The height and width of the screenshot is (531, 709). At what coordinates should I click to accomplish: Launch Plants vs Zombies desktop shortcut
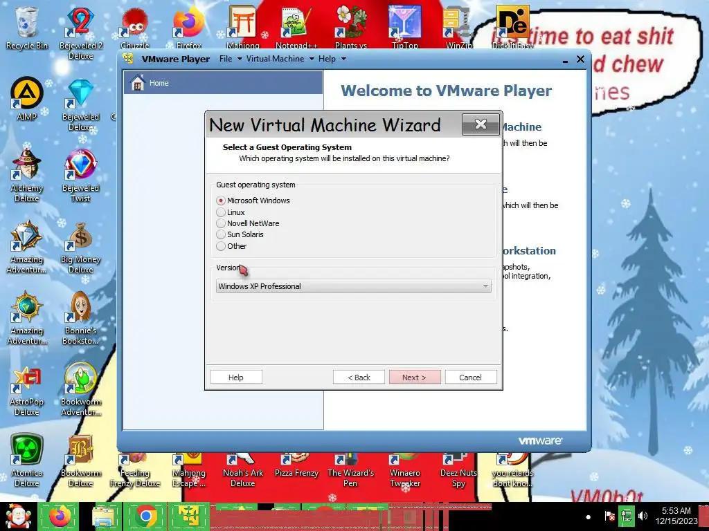coord(351,28)
